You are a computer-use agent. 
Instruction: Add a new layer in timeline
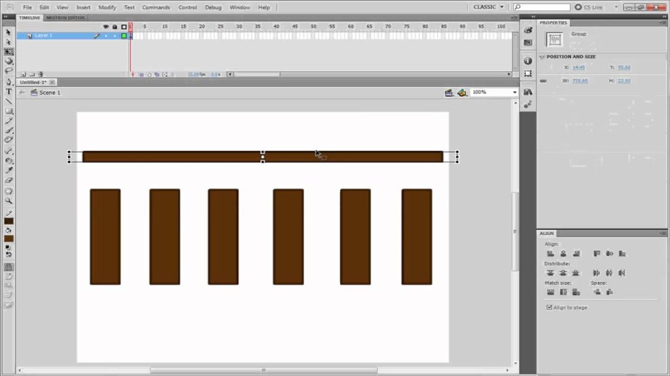pyautogui.click(x=24, y=74)
